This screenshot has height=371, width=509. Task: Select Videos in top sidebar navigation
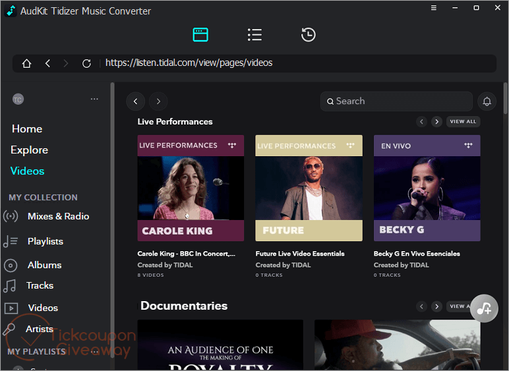click(x=27, y=171)
